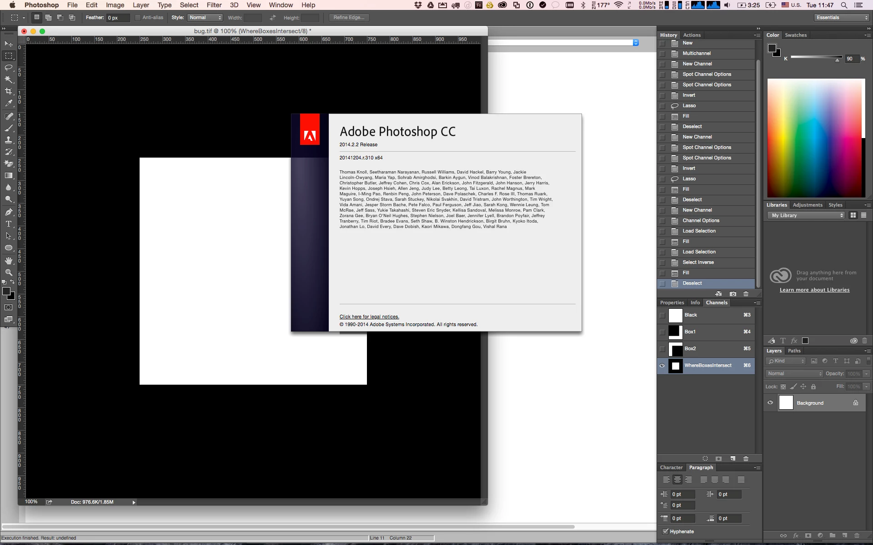The width and height of the screenshot is (873, 545).
Task: Click center text alignment icon in Paragraph
Action: pyautogui.click(x=677, y=480)
